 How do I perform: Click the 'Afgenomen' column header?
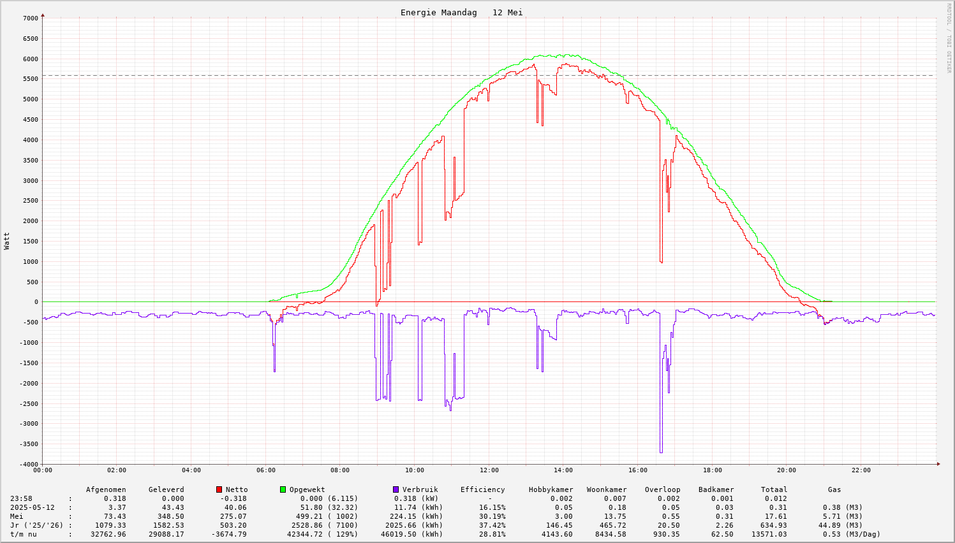coord(106,489)
